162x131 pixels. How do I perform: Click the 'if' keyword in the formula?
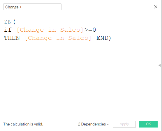point(8,30)
